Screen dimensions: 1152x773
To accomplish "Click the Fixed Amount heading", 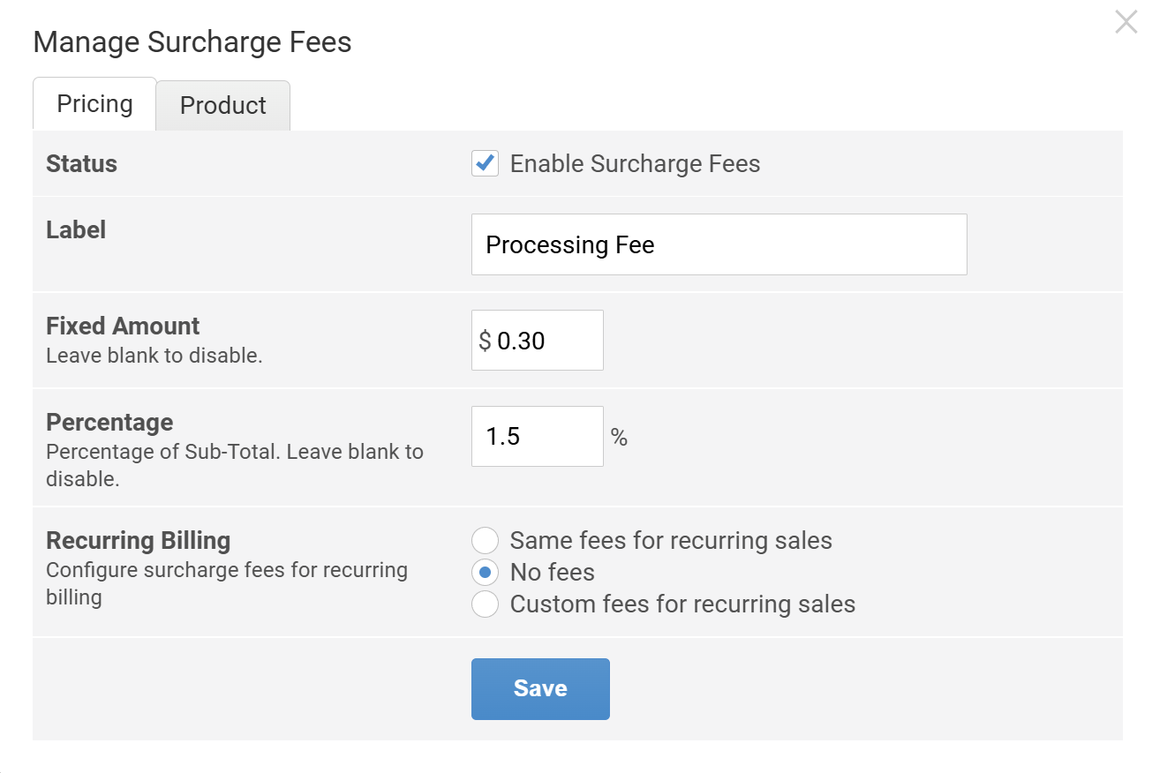I will pyautogui.click(x=123, y=326).
